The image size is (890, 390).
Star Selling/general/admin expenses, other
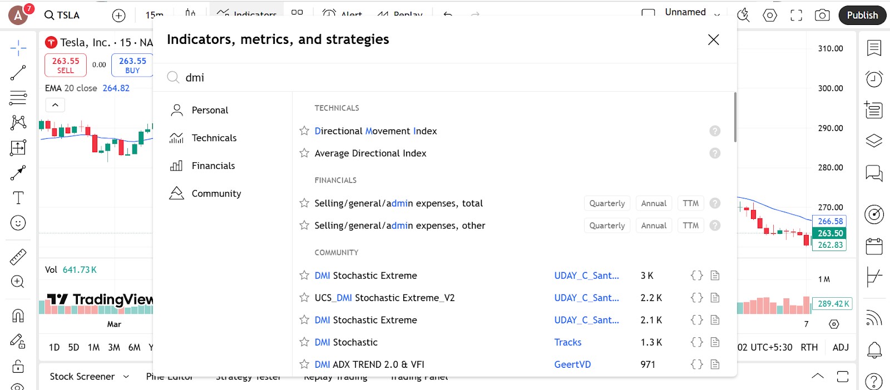304,226
